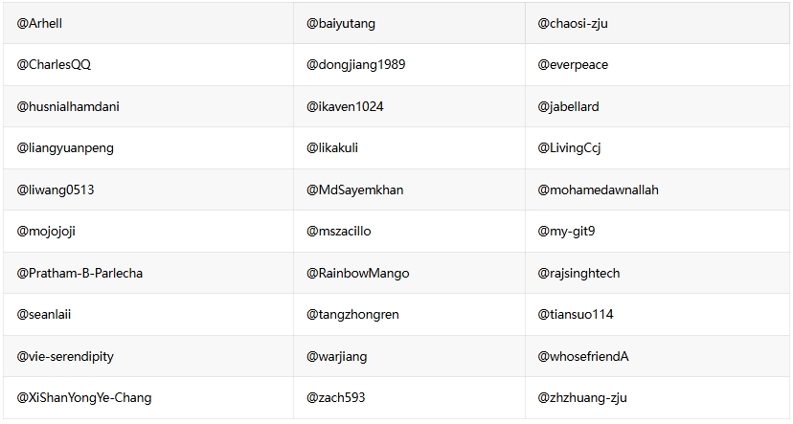Open the @Arhell contributor profile

(39, 23)
